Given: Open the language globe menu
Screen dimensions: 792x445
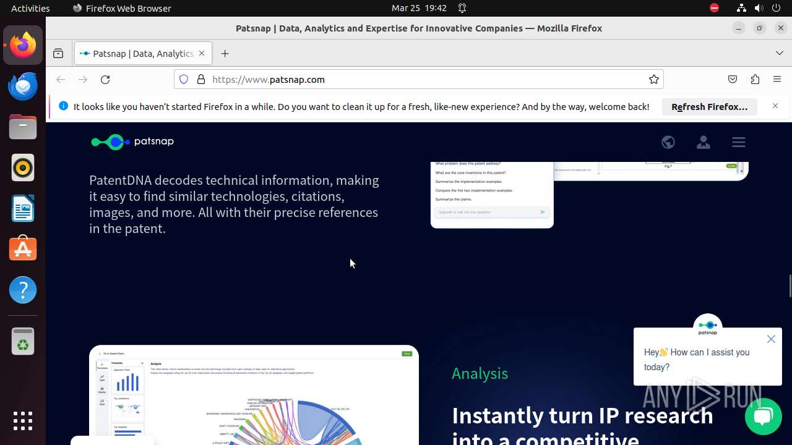Looking at the screenshot, I should point(668,142).
